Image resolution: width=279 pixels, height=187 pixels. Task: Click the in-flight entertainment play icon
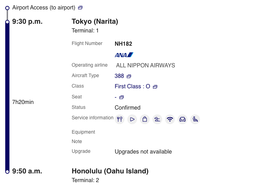pos(132,119)
